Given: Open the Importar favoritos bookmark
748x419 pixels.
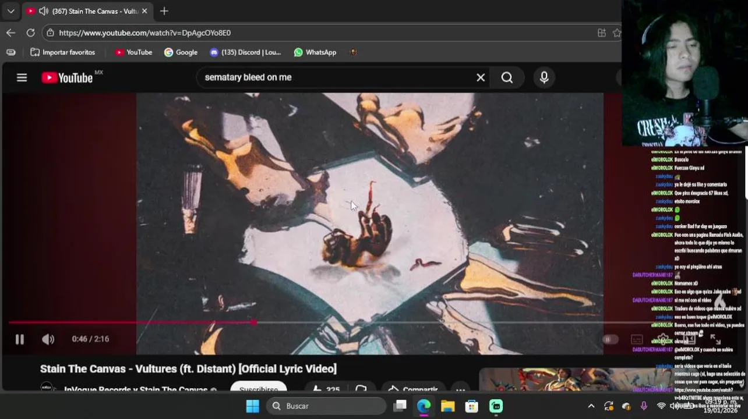Looking at the screenshot, I should (62, 52).
